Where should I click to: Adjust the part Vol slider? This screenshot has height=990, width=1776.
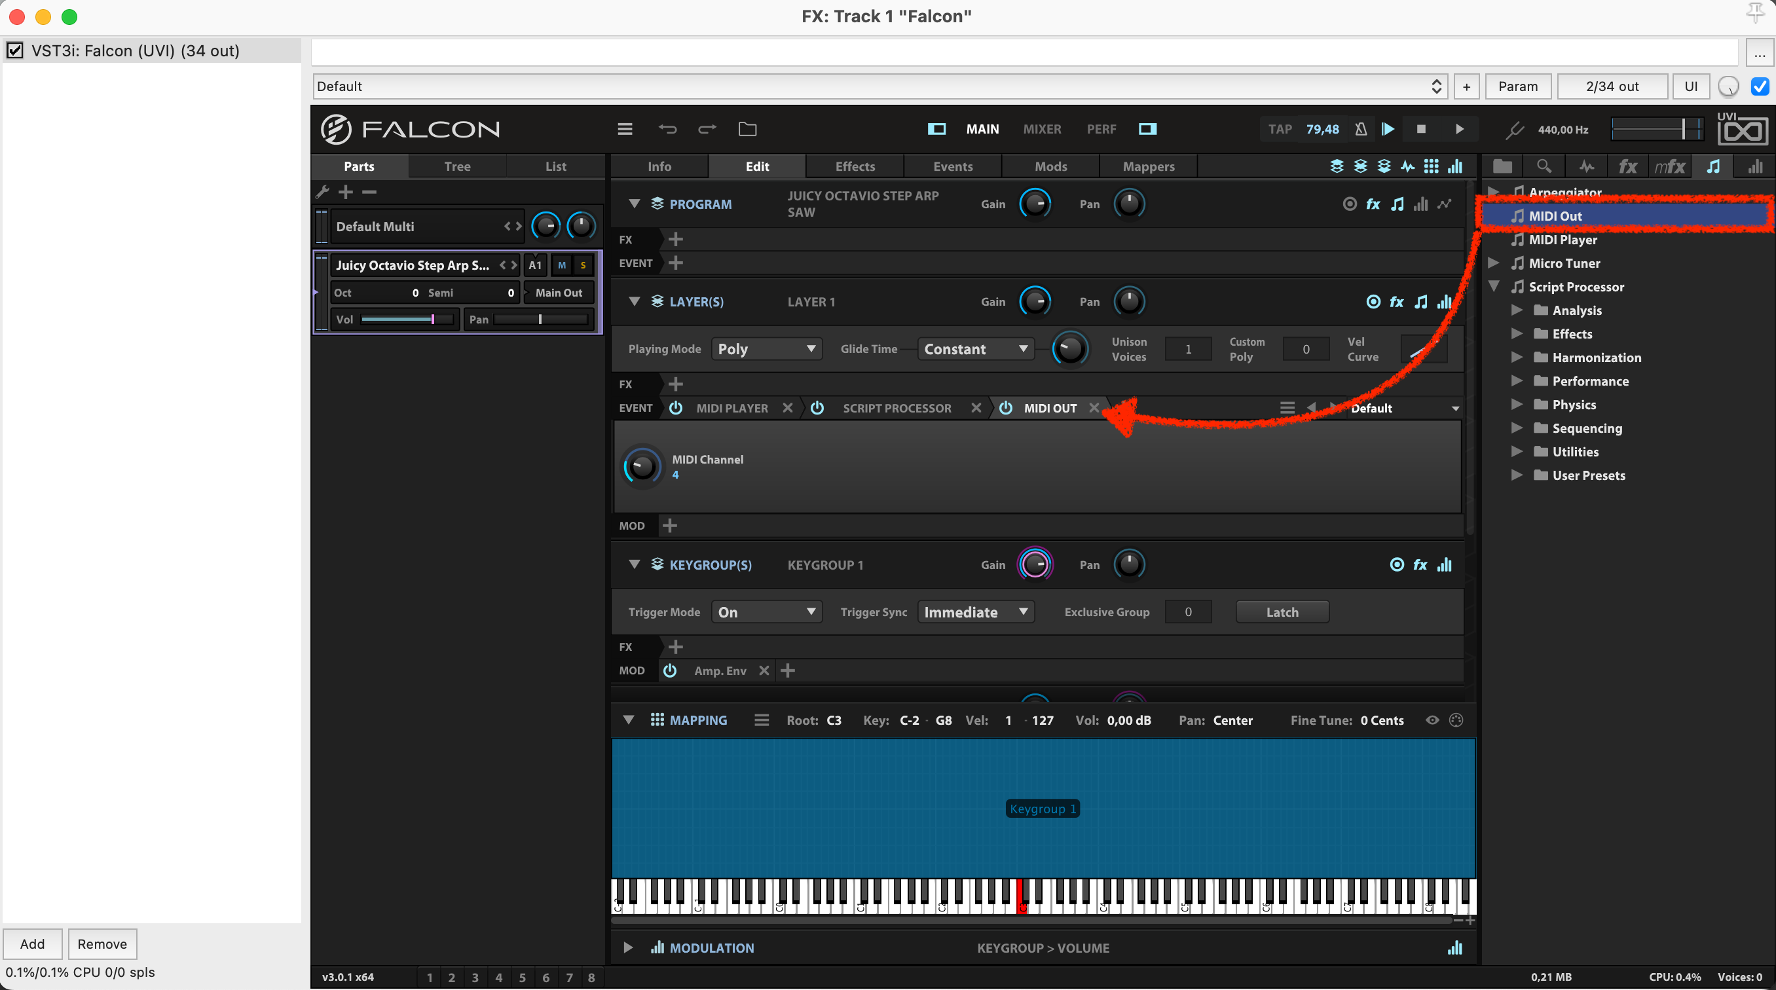pyautogui.click(x=407, y=320)
